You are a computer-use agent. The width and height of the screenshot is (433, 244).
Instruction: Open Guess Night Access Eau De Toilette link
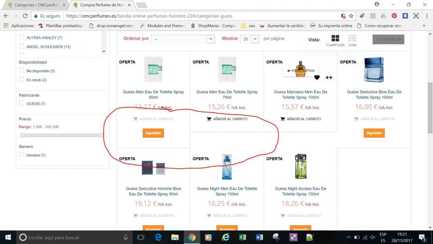coord(300,191)
